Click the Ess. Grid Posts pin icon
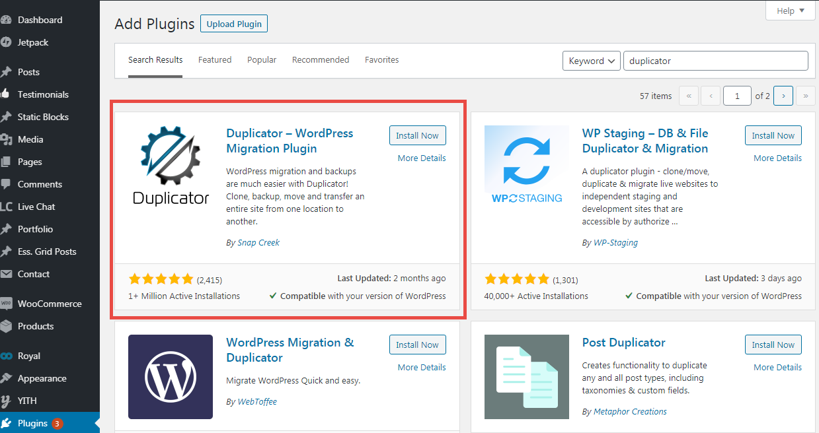819x433 pixels. (5, 251)
